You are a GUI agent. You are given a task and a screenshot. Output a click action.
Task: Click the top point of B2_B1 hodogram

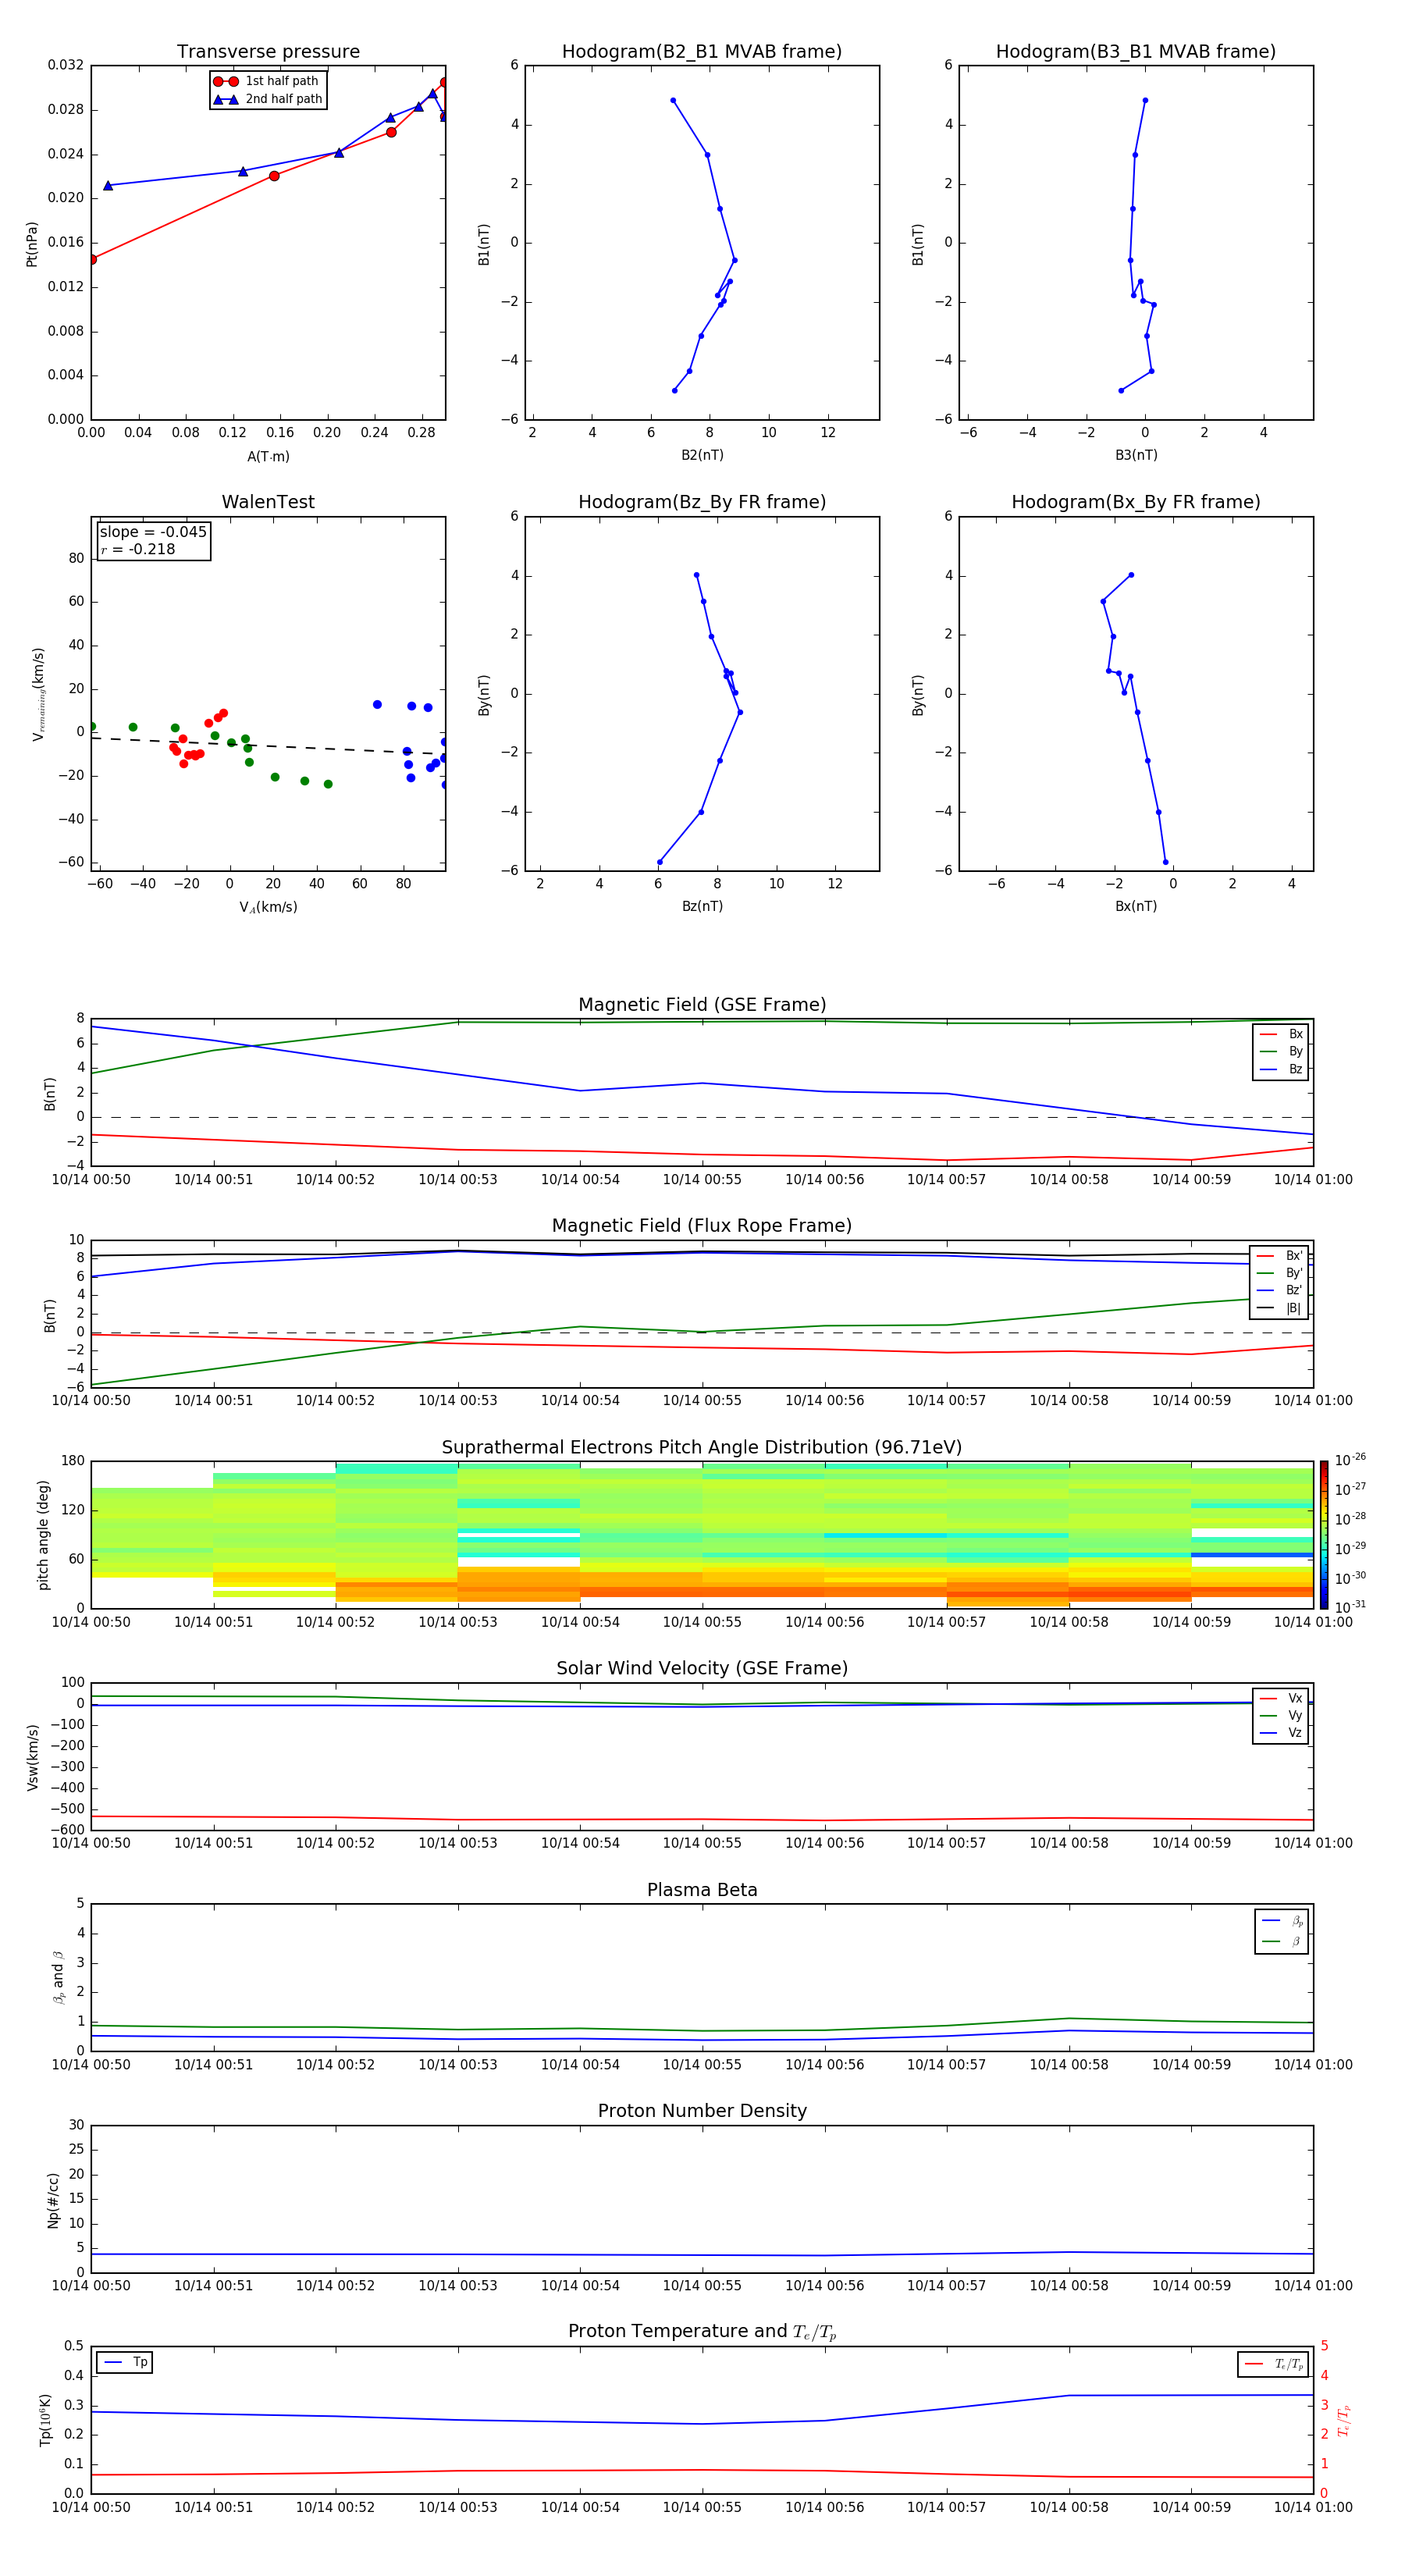coord(673,100)
